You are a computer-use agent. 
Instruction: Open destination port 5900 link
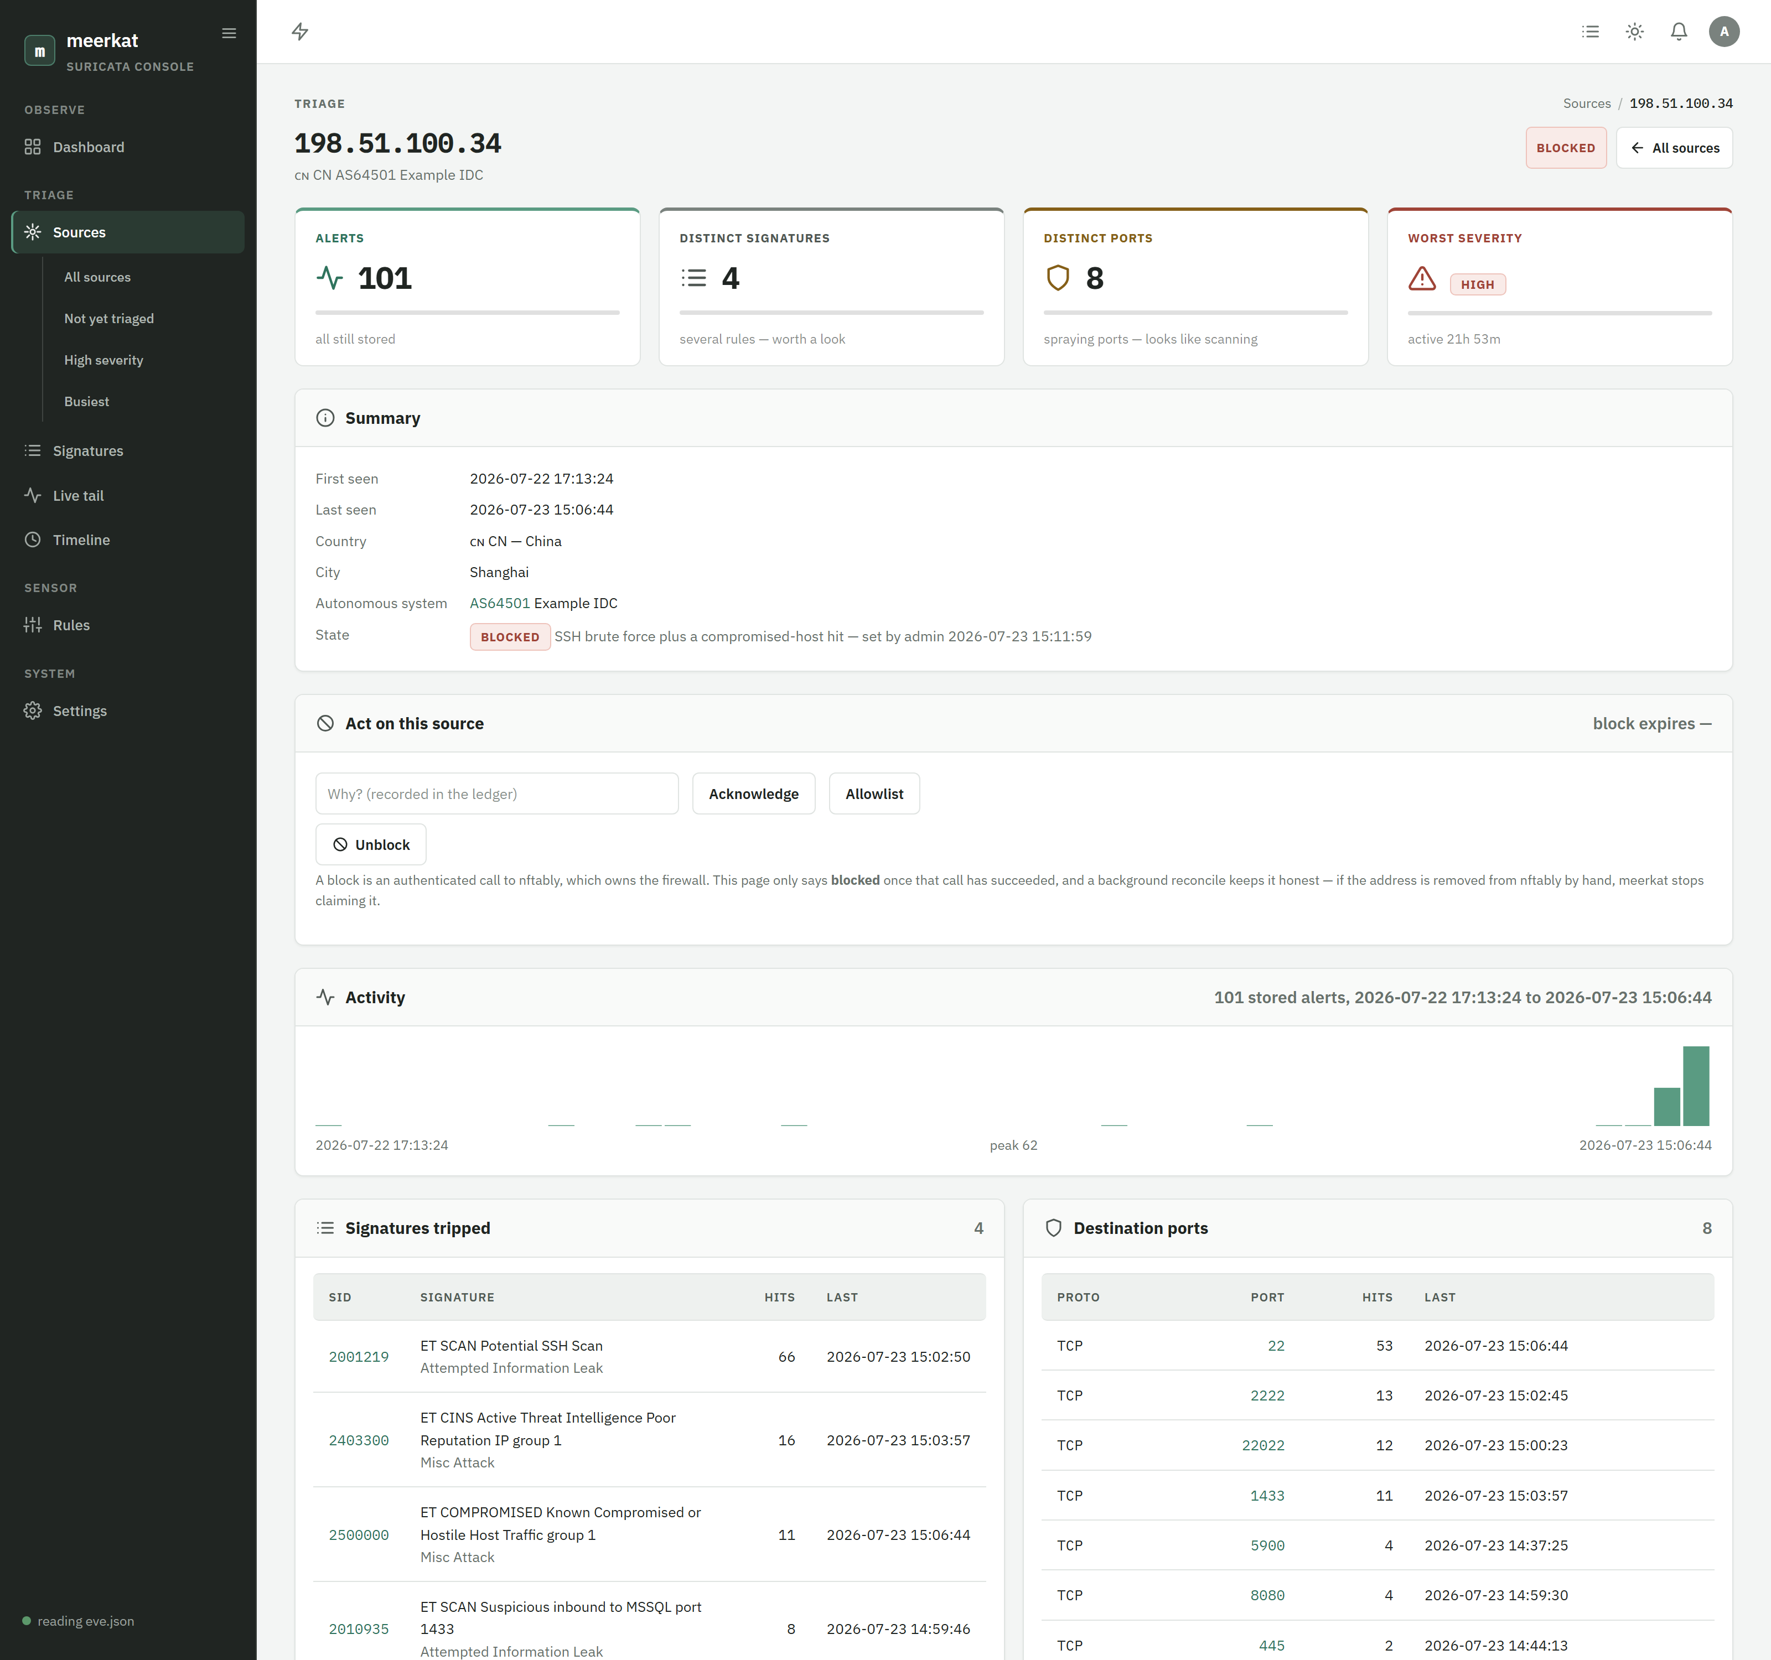1267,1545
